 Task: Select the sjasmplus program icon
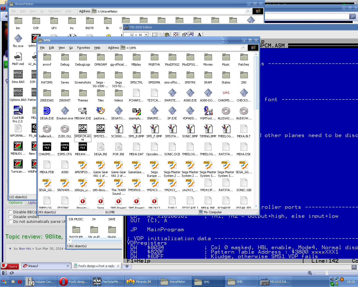136,111
